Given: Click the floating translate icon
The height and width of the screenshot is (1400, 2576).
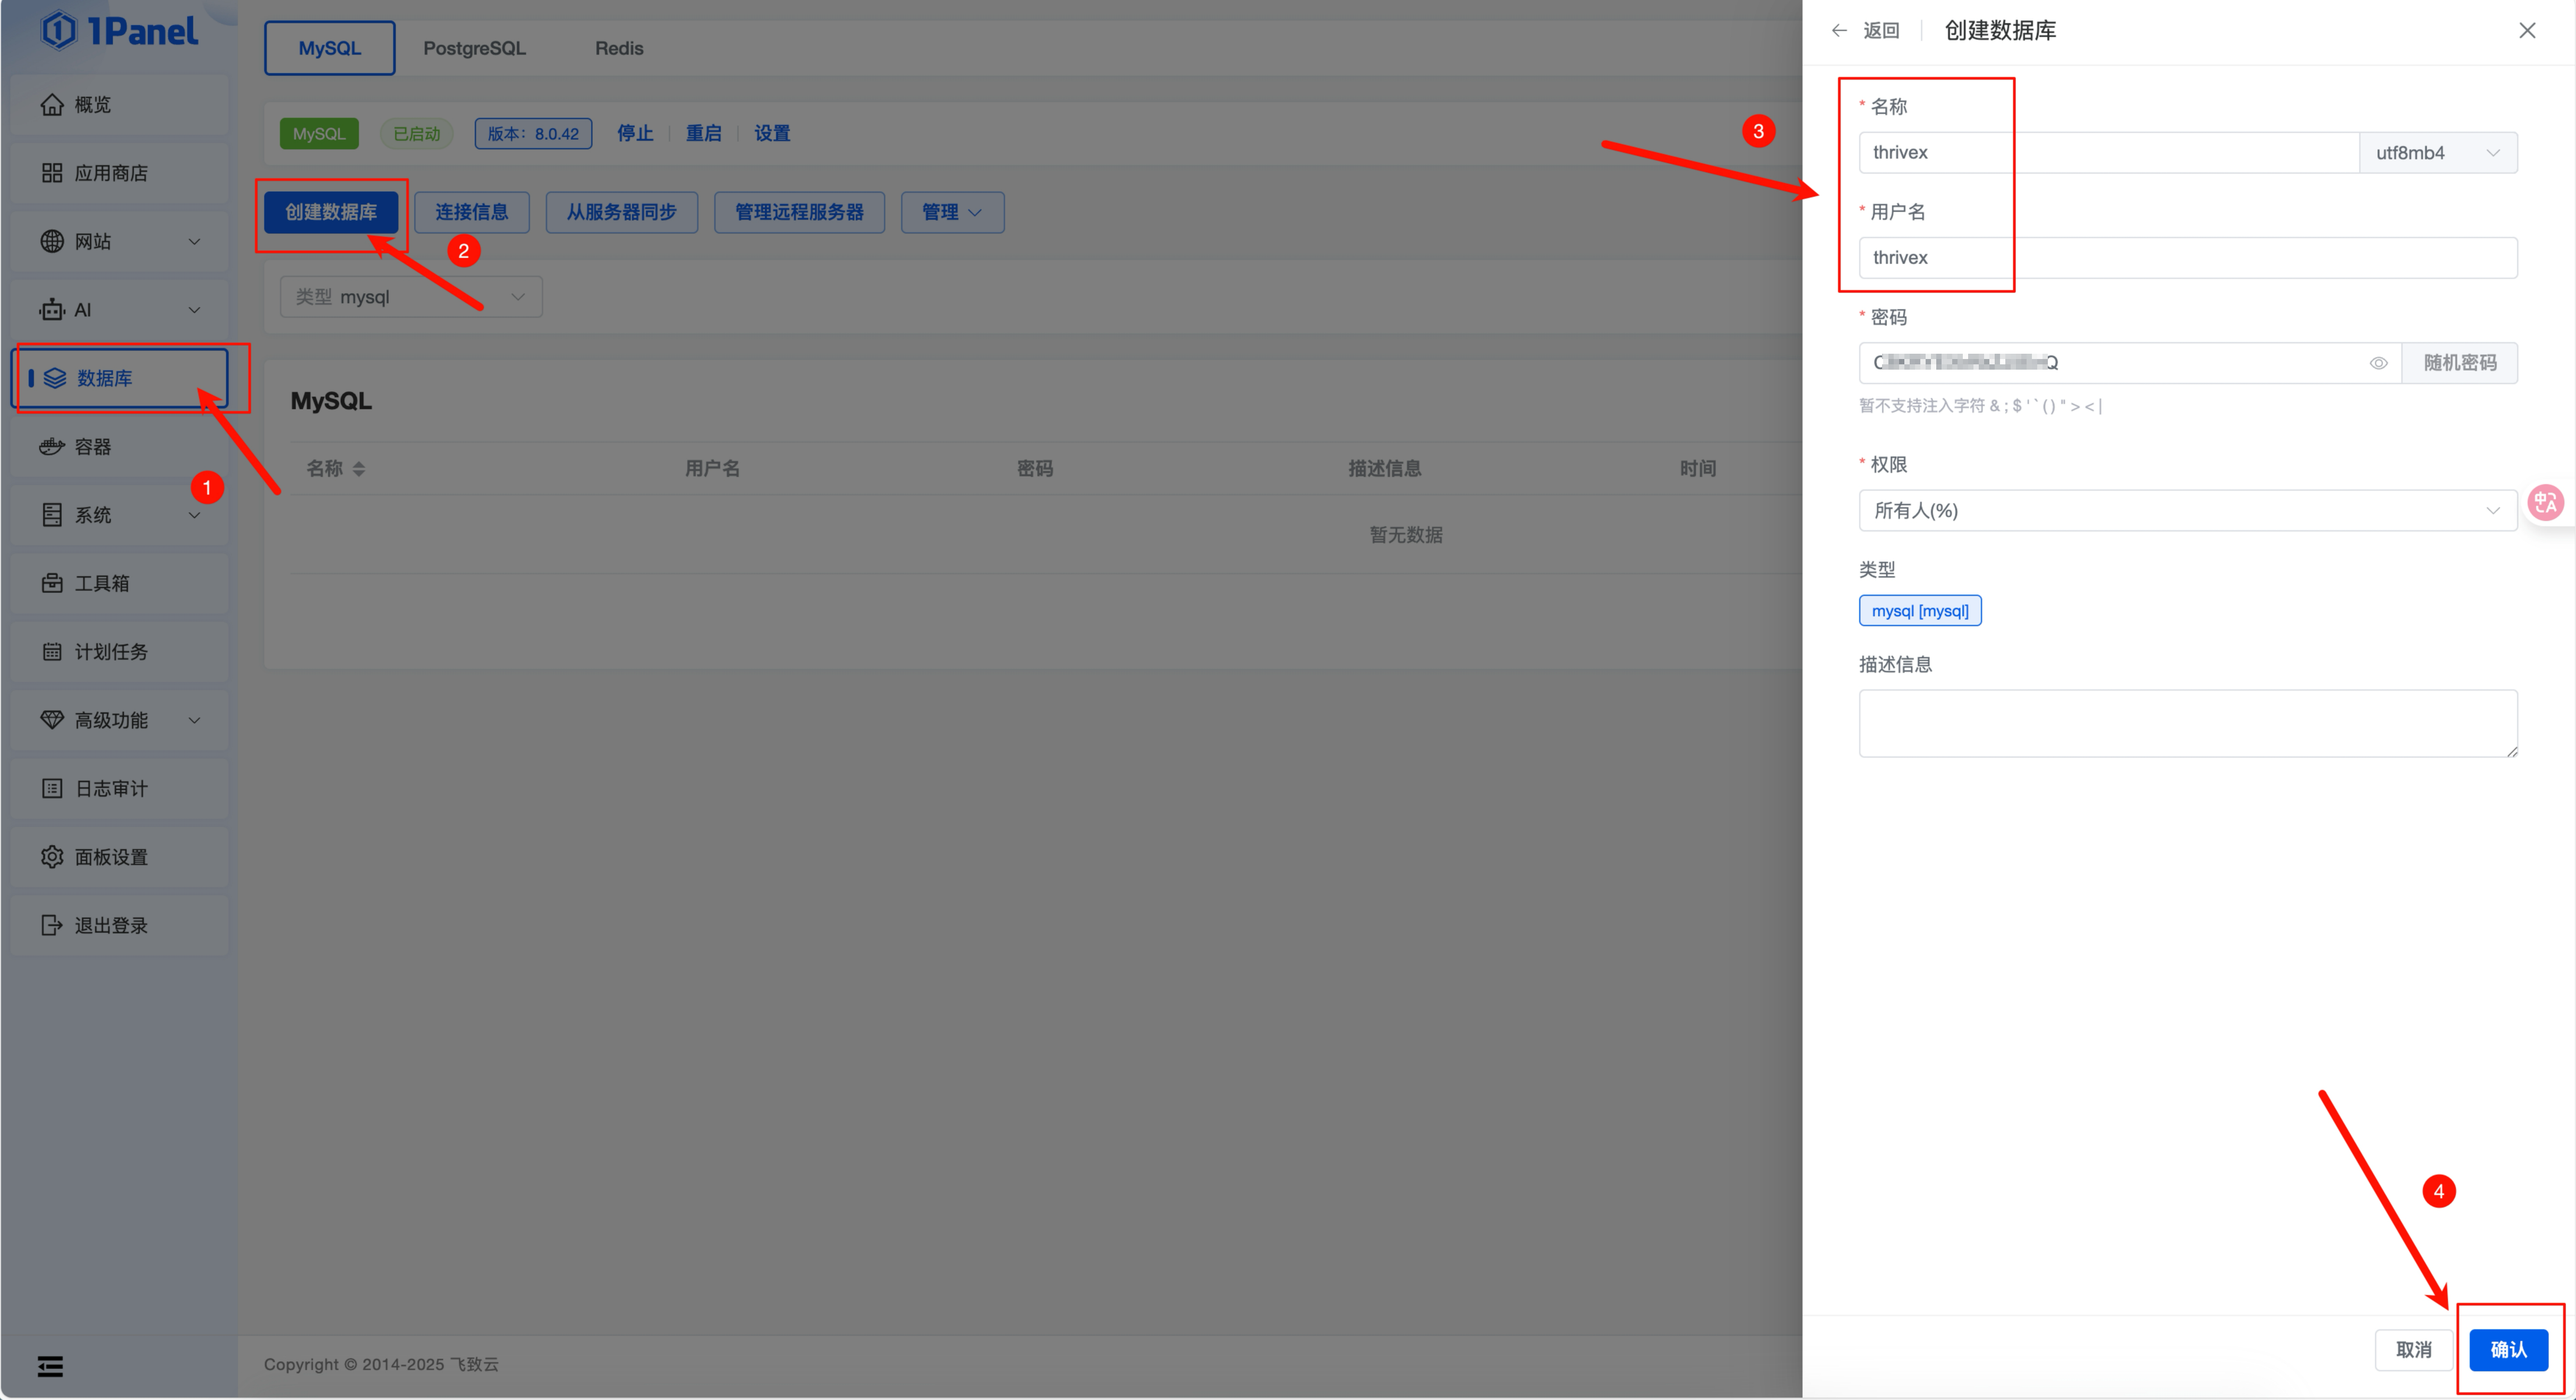Looking at the screenshot, I should pos(2545,502).
